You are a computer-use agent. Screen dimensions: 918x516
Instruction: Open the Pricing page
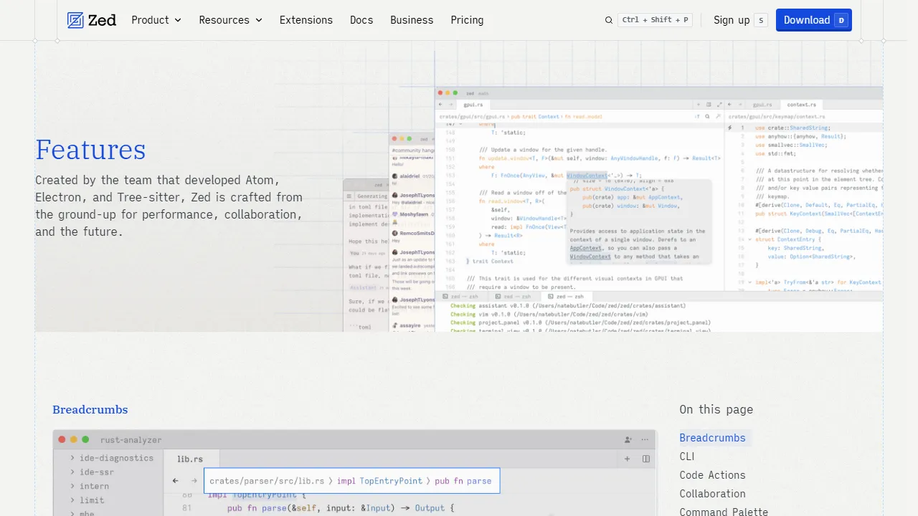click(467, 20)
